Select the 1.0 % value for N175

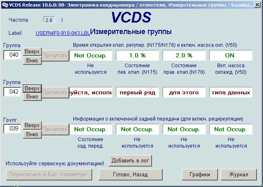click(137, 55)
